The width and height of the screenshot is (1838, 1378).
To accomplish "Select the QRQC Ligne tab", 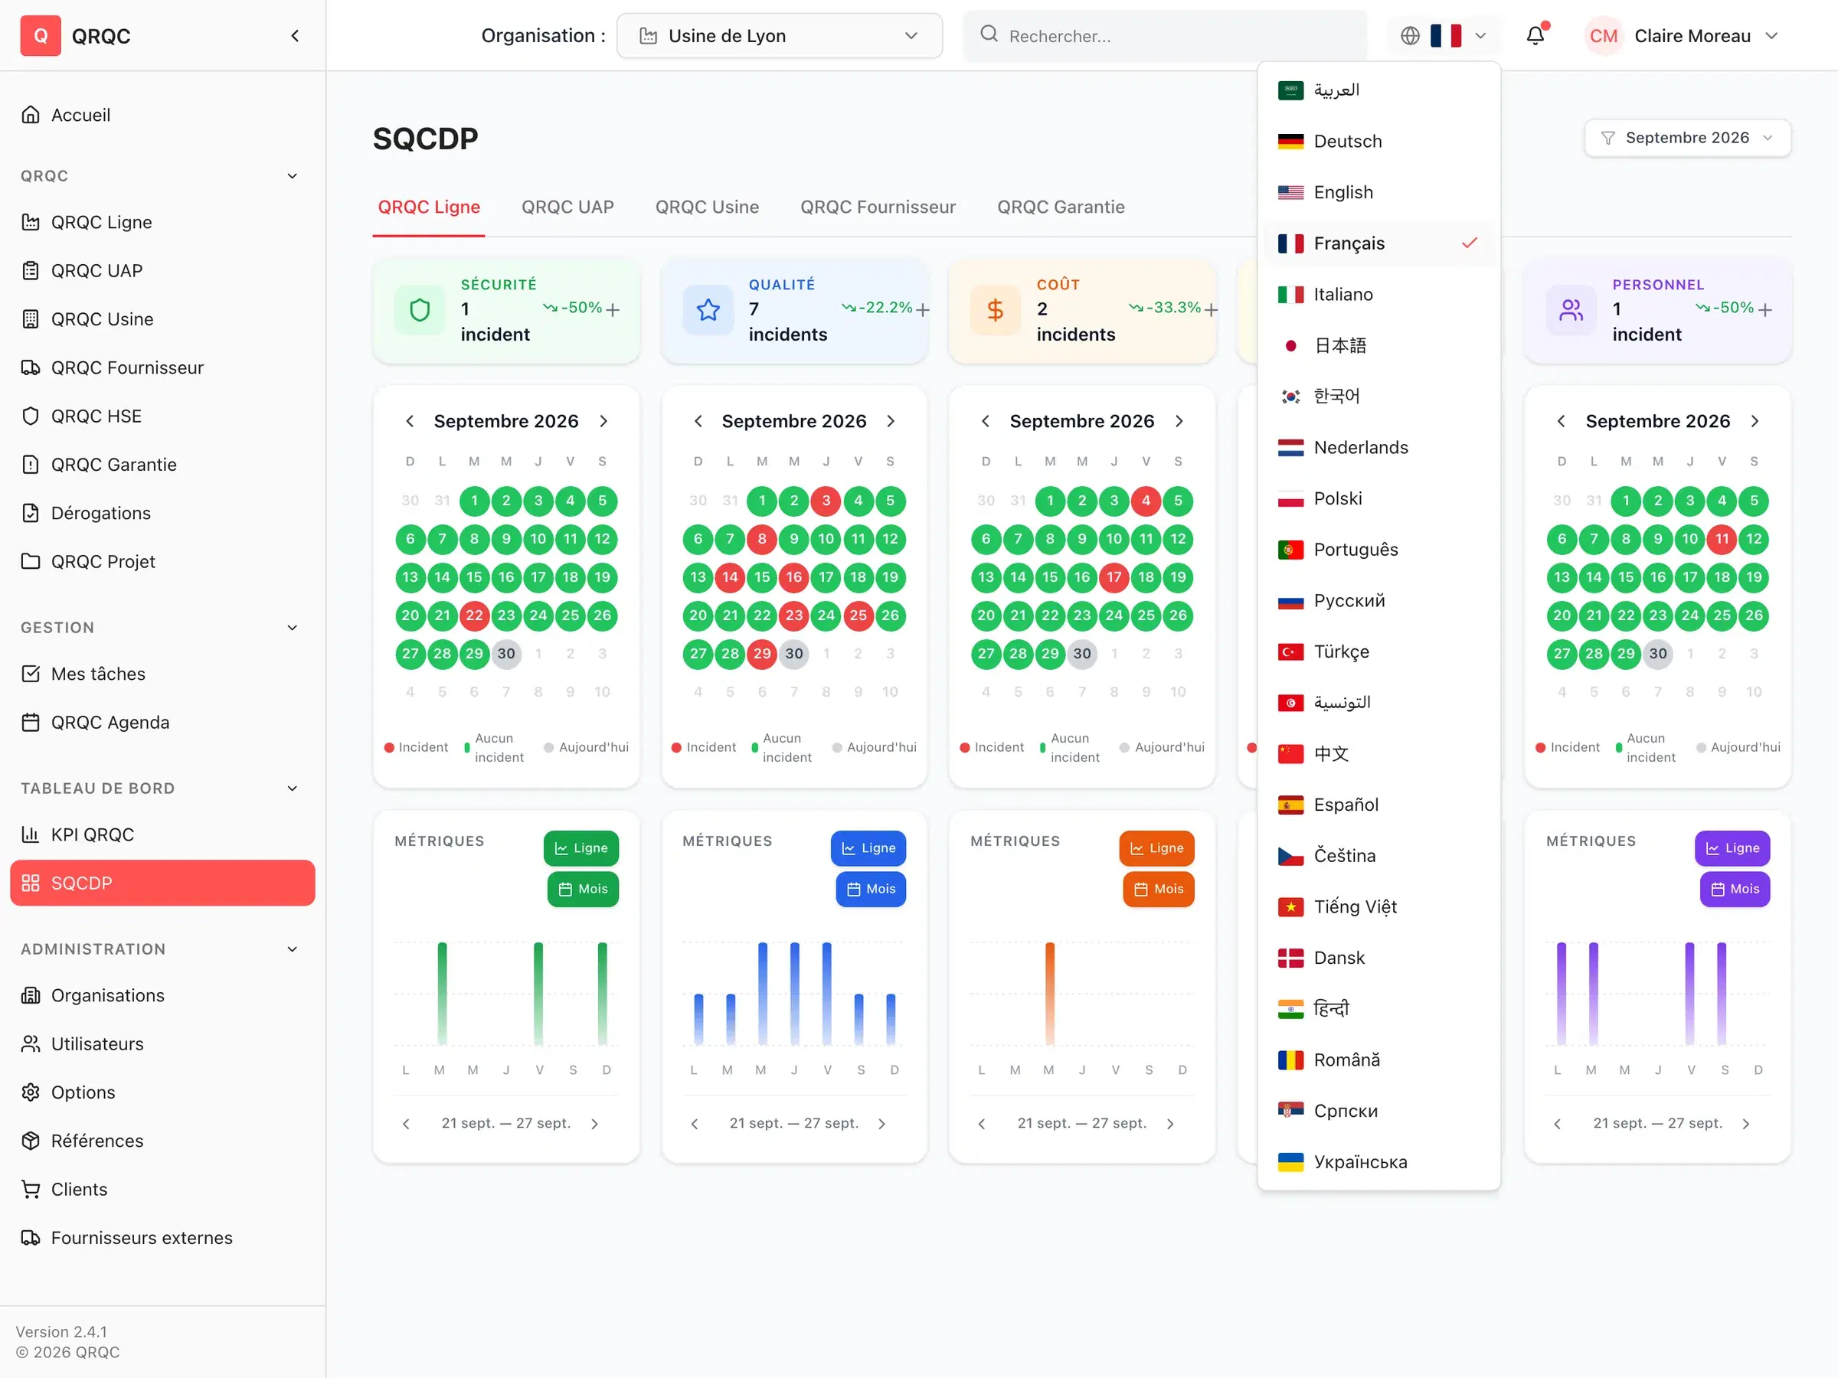I will (429, 207).
